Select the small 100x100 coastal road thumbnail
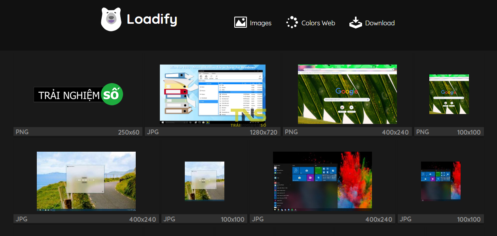Image resolution: width=497 pixels, height=236 pixels. pyautogui.click(x=204, y=181)
